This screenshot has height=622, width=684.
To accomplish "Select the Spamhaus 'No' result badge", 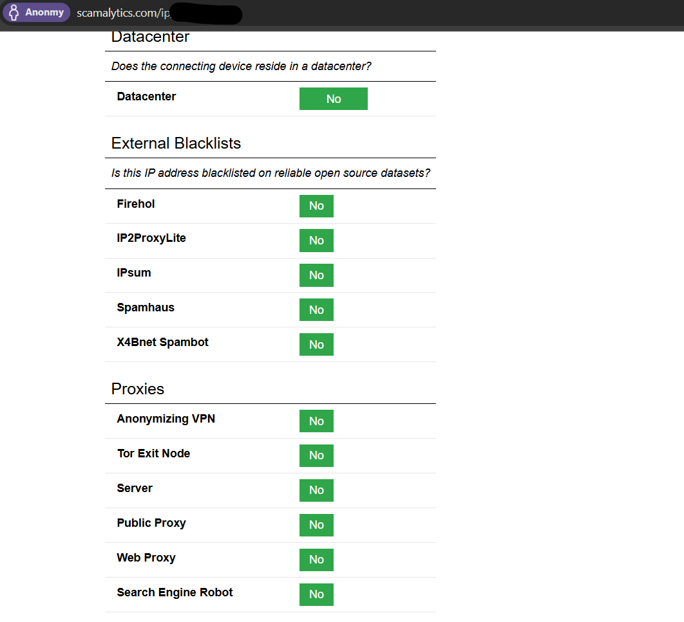I will (316, 310).
